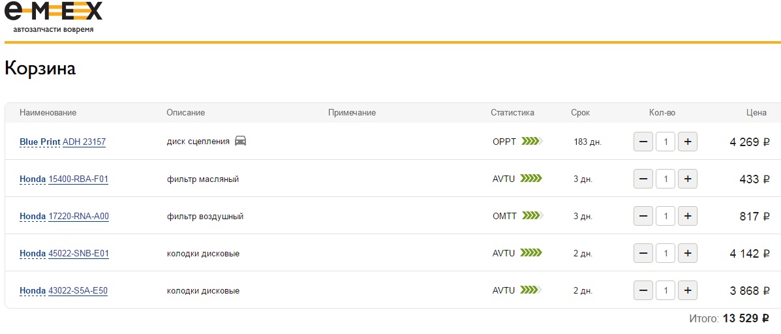Viewport: 781px width, 334px height.
Task: Click quantity field for Honda 43022-S5A-E50
Action: click(665, 290)
